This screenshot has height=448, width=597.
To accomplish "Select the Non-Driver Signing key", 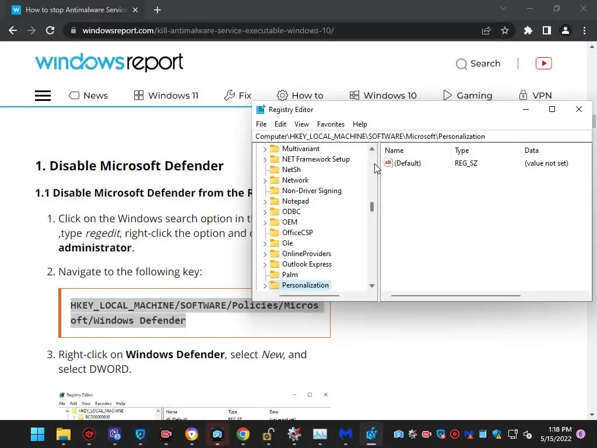I will click(312, 191).
